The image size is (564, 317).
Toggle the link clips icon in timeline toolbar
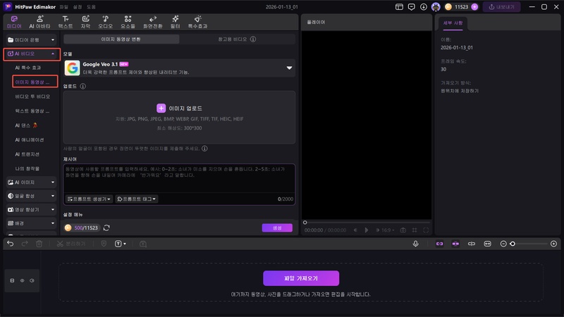click(x=439, y=244)
